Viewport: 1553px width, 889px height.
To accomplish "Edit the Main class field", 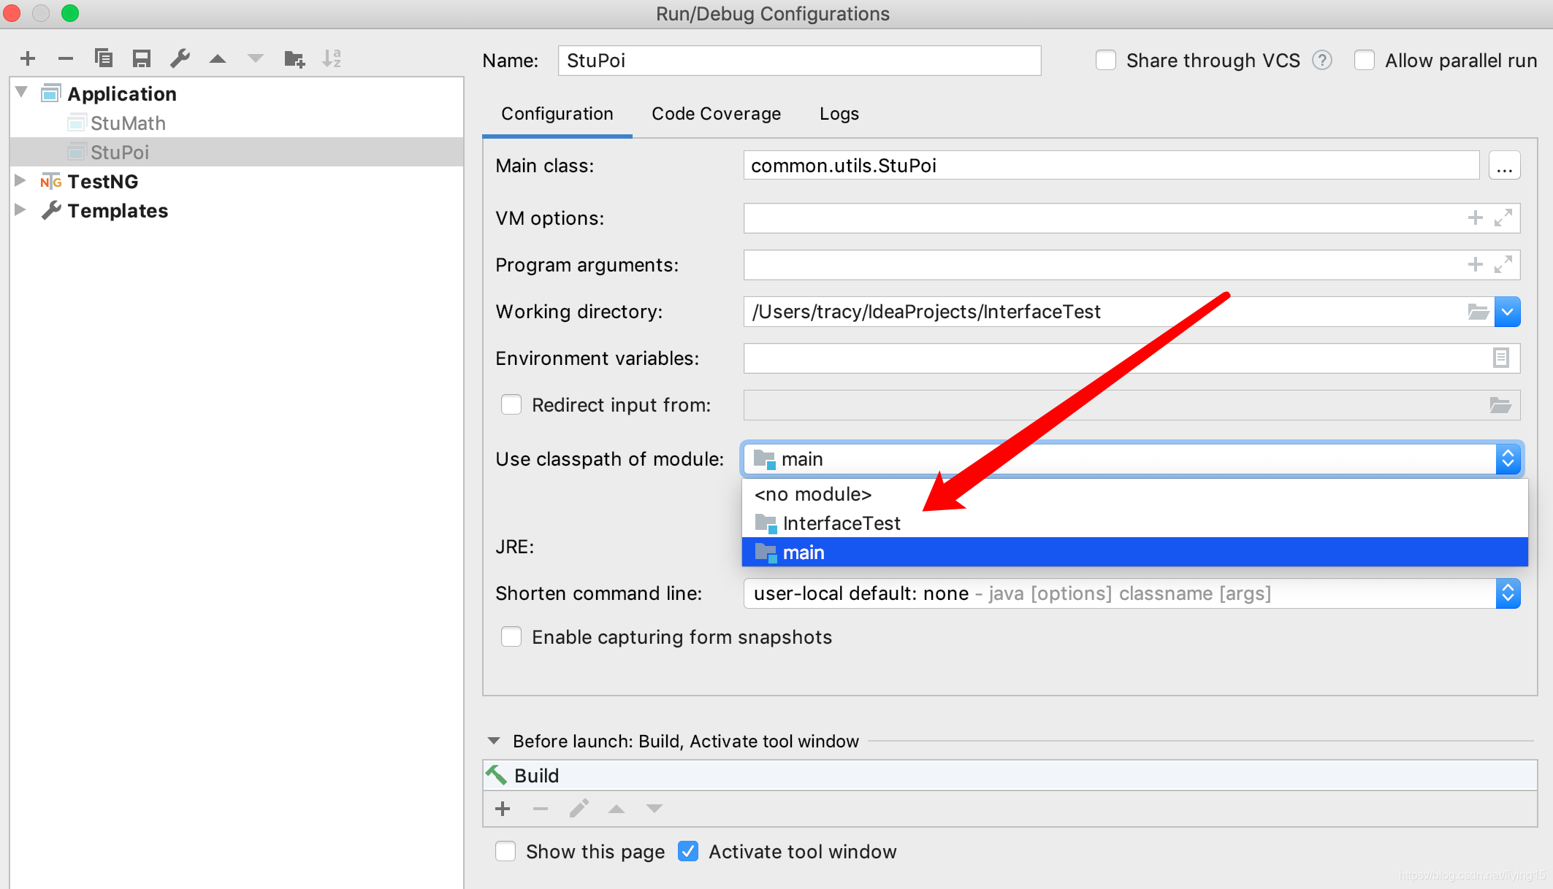I will (1112, 166).
